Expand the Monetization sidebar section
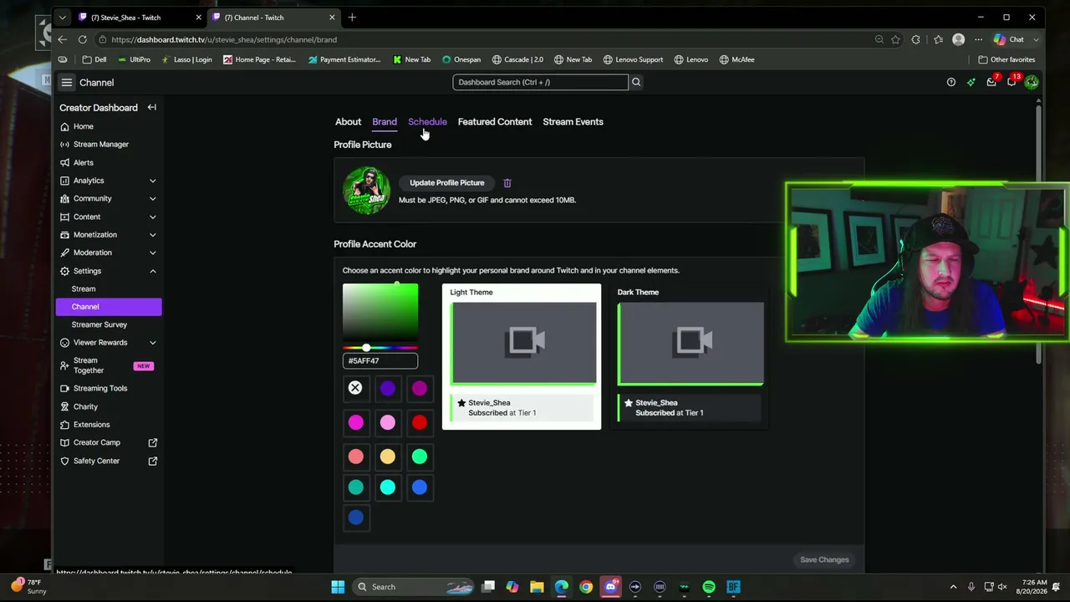The width and height of the screenshot is (1070, 602). [x=153, y=235]
